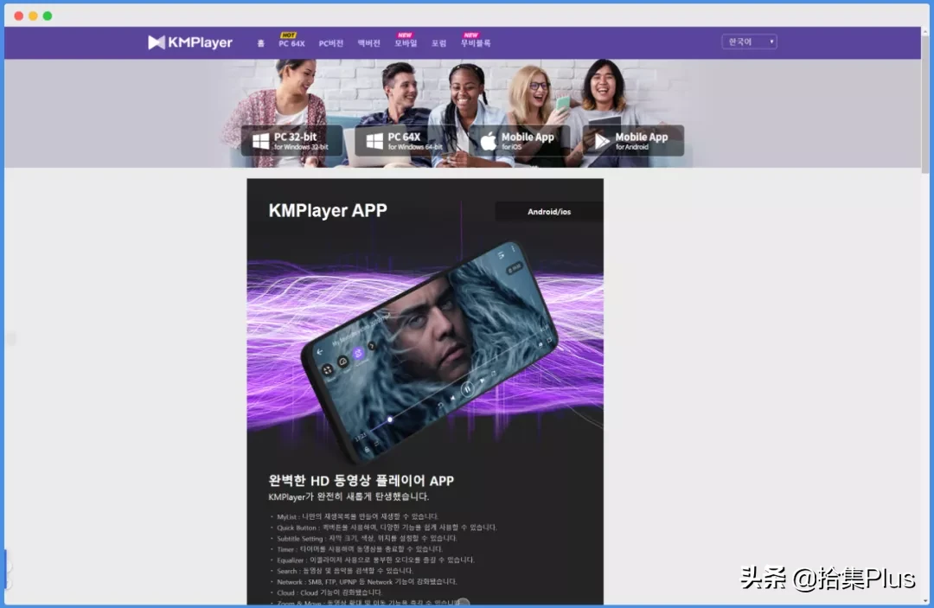Open the 한국어 language dropdown
Screen dimensions: 934x608
click(748, 41)
